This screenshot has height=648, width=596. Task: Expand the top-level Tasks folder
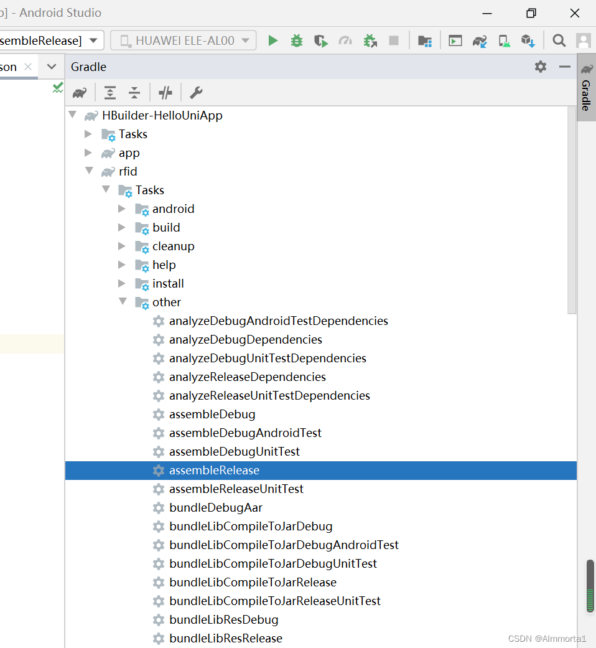(x=88, y=134)
